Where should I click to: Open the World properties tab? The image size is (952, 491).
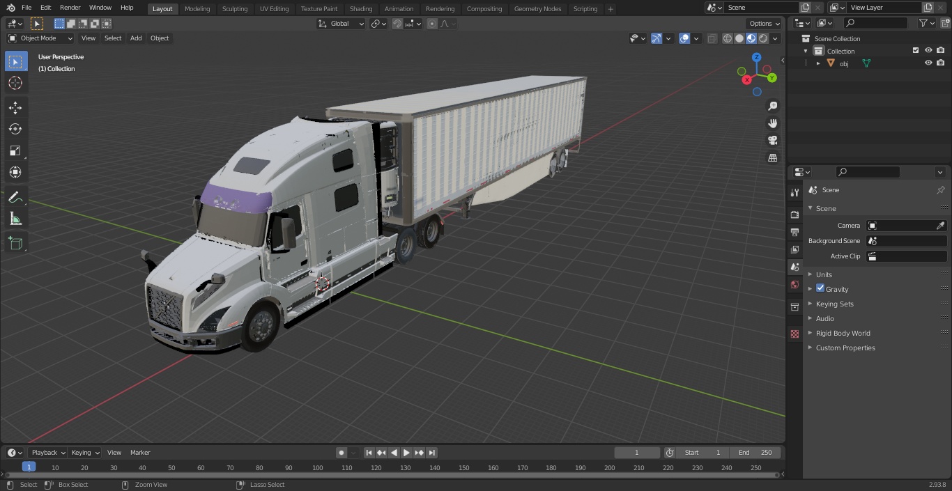(794, 284)
